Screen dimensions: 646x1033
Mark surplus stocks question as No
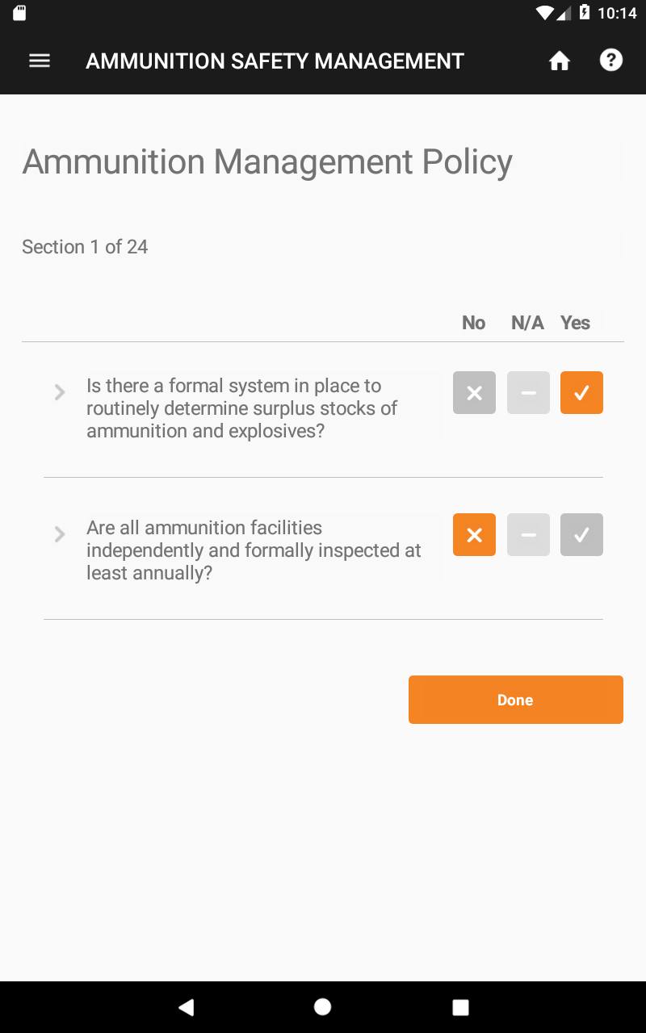(x=474, y=393)
